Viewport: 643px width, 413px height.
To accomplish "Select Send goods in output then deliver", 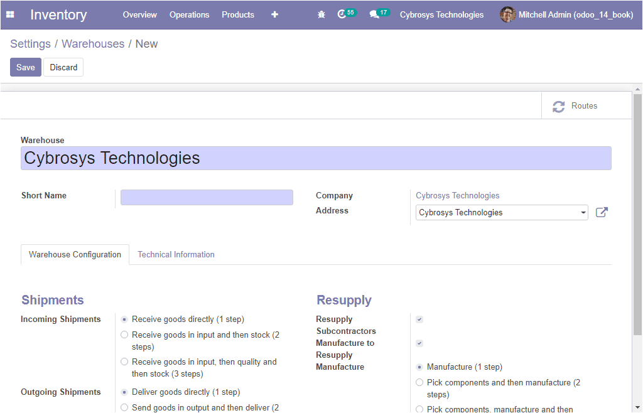I will [x=124, y=408].
